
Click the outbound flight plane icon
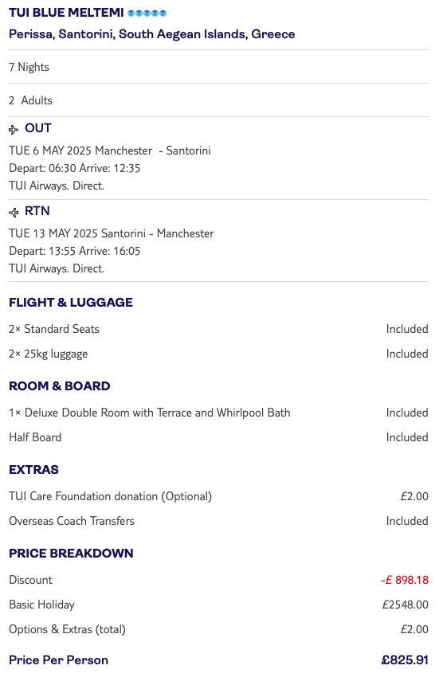point(14,129)
